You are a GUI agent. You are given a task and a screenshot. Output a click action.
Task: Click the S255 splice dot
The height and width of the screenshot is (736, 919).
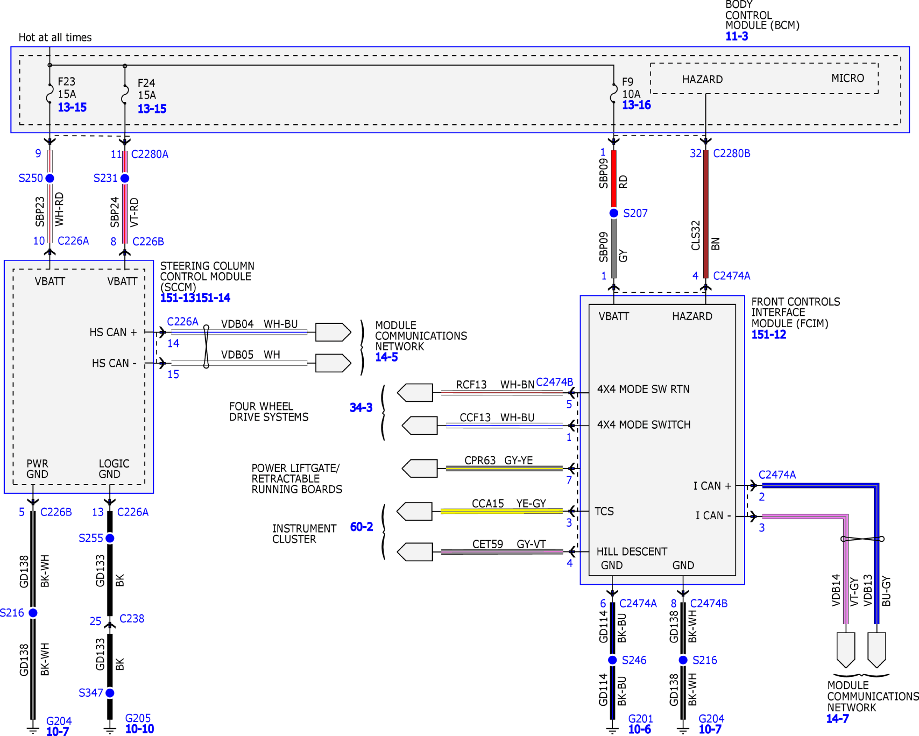coord(110,538)
